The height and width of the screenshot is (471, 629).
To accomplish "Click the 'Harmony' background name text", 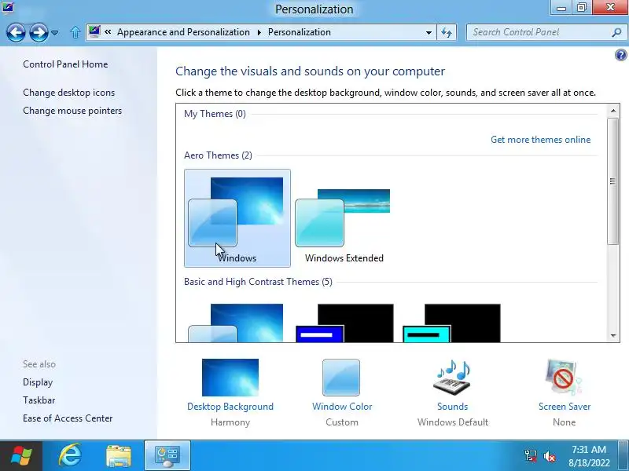I will click(230, 422).
